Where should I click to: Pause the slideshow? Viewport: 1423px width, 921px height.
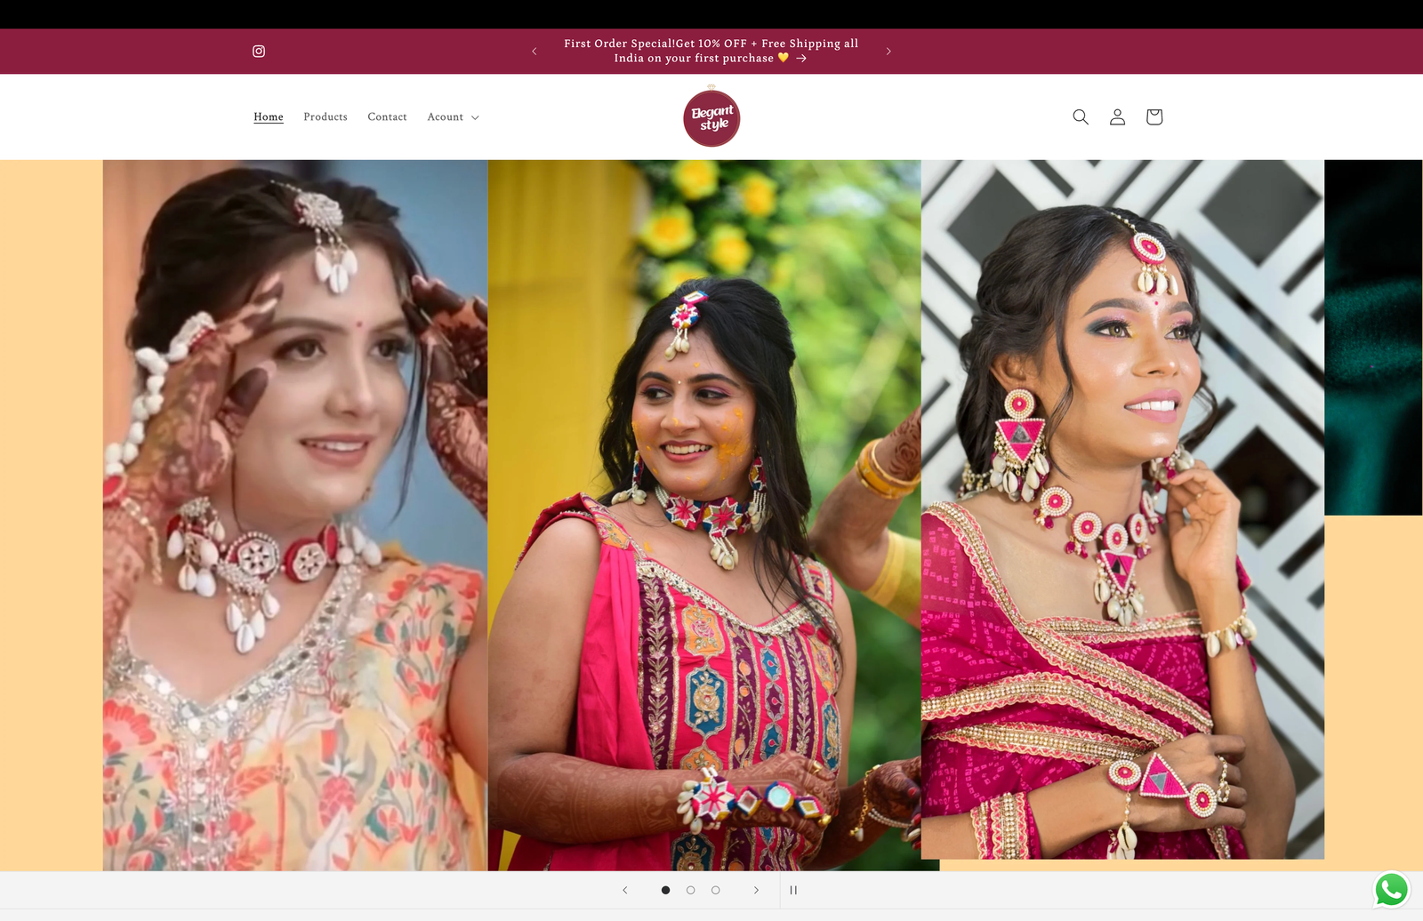pos(793,890)
